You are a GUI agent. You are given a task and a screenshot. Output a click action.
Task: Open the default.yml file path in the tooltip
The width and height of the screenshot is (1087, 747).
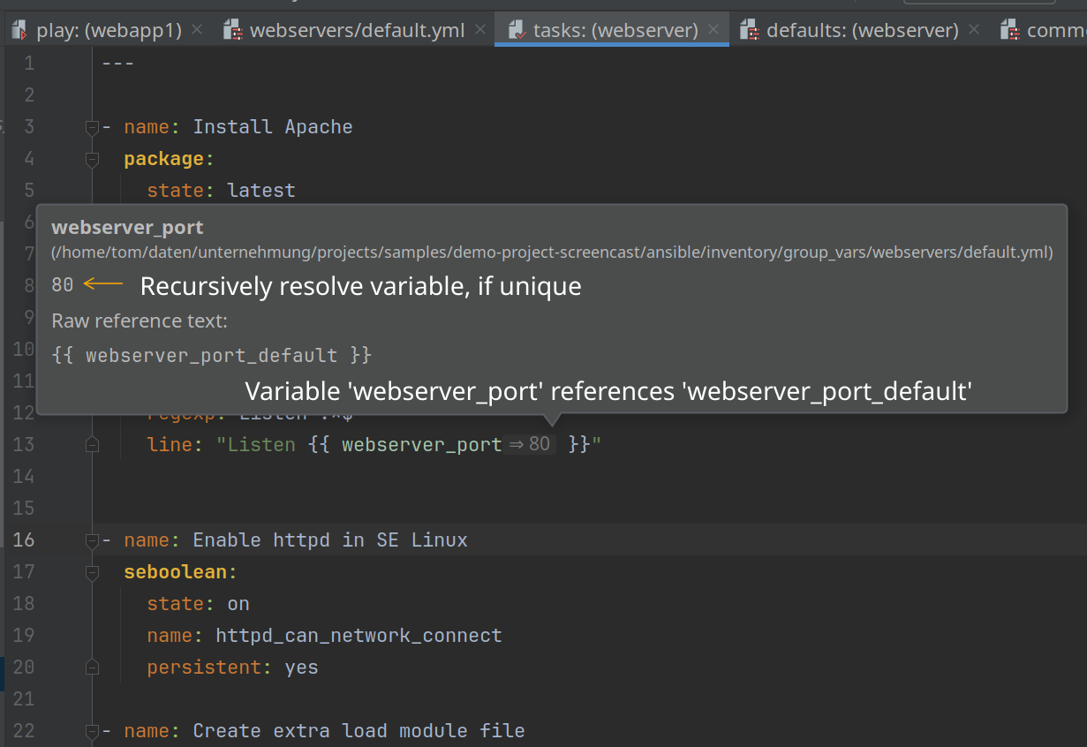[552, 253]
